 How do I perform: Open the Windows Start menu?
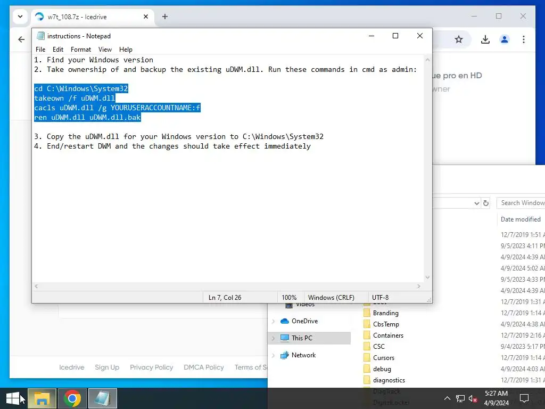[13, 398]
